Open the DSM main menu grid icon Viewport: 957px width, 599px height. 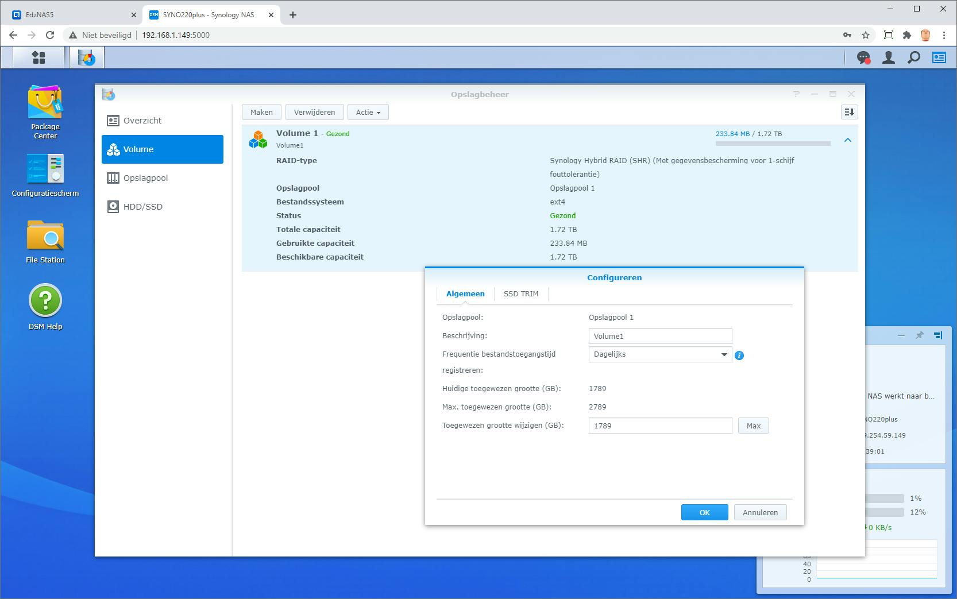tap(38, 57)
